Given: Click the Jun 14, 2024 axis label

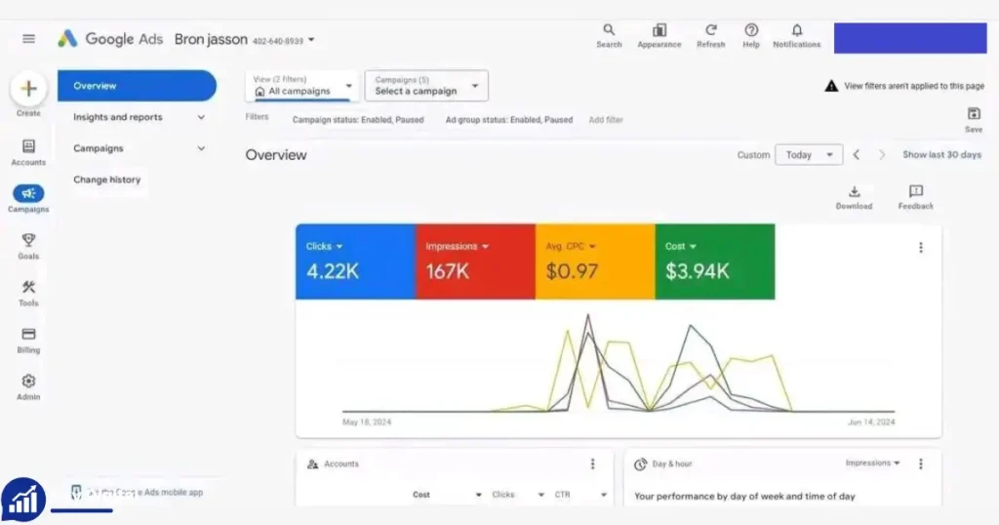Looking at the screenshot, I should click(x=871, y=422).
